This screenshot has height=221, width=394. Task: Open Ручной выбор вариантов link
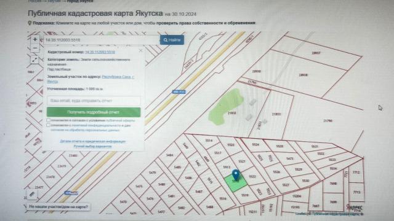tap(93, 146)
